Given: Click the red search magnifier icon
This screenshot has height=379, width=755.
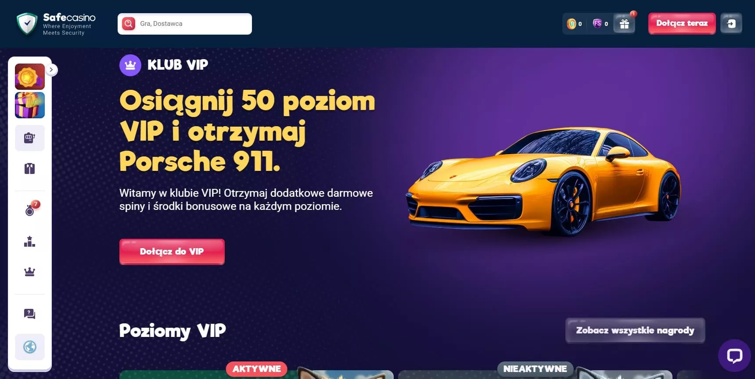Looking at the screenshot, I should click(x=129, y=24).
